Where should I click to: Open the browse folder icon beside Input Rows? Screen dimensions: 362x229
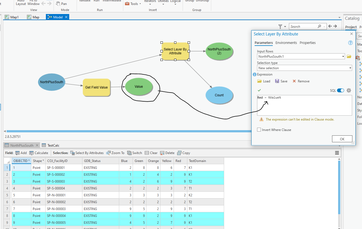(x=349, y=56)
